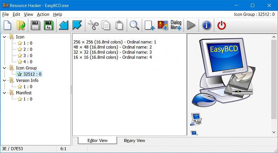
Task: Click the Copy pages icon
Action: (x=106, y=25)
